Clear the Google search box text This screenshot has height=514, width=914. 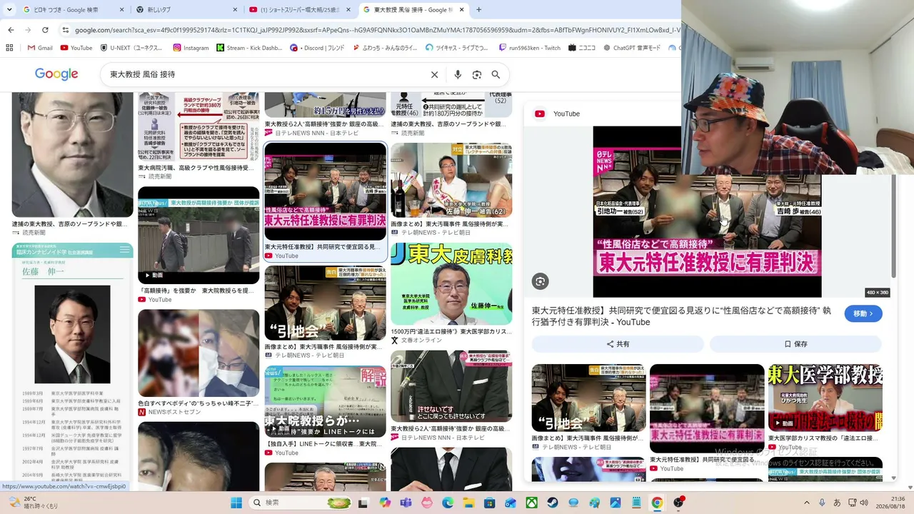click(x=434, y=74)
